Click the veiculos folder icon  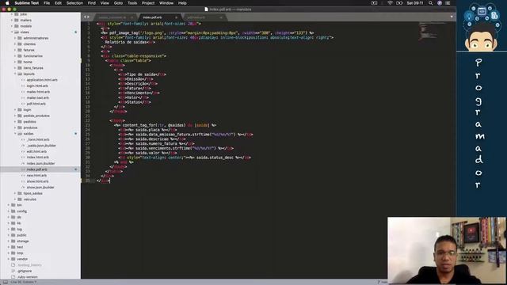20,199
